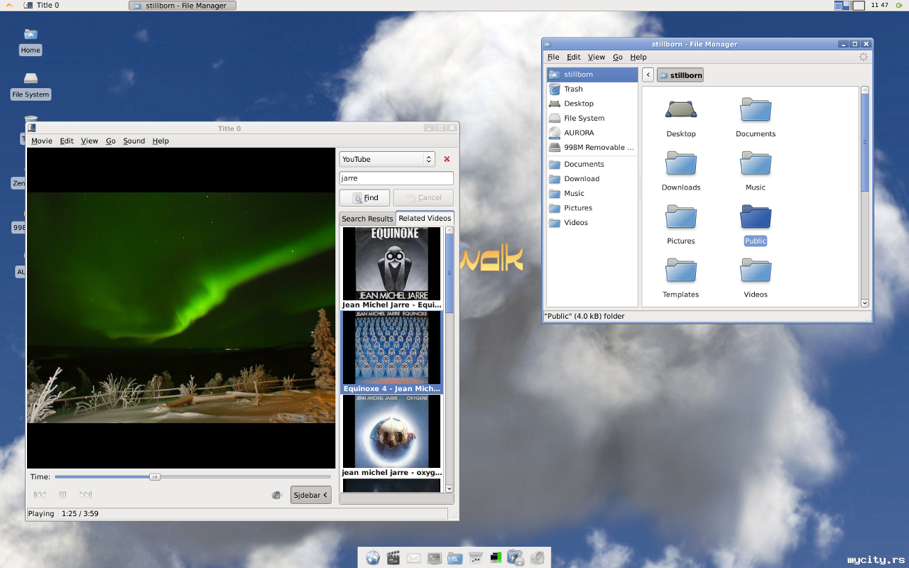The height and width of the screenshot is (568, 909).
Task: Open the Home desktop icon
Action: click(31, 42)
